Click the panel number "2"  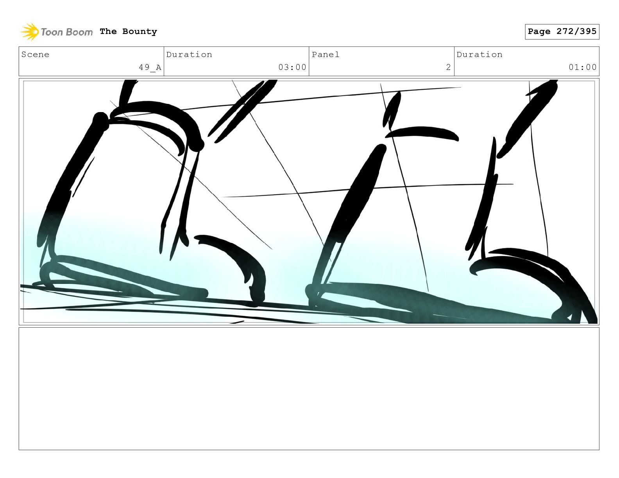449,67
